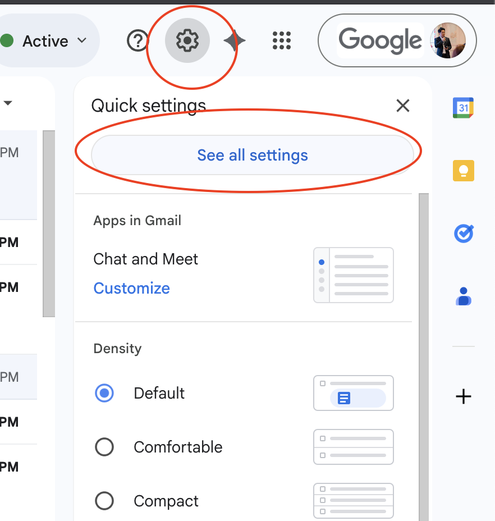This screenshot has width=495, height=521.
Task: Click the Customize link under Chat and Meet
Action: tap(131, 288)
